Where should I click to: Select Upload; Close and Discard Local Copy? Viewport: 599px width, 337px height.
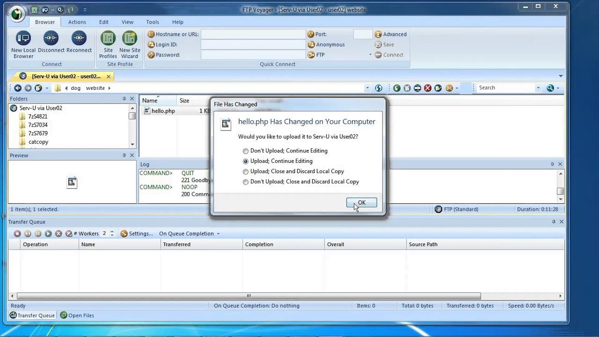point(246,171)
